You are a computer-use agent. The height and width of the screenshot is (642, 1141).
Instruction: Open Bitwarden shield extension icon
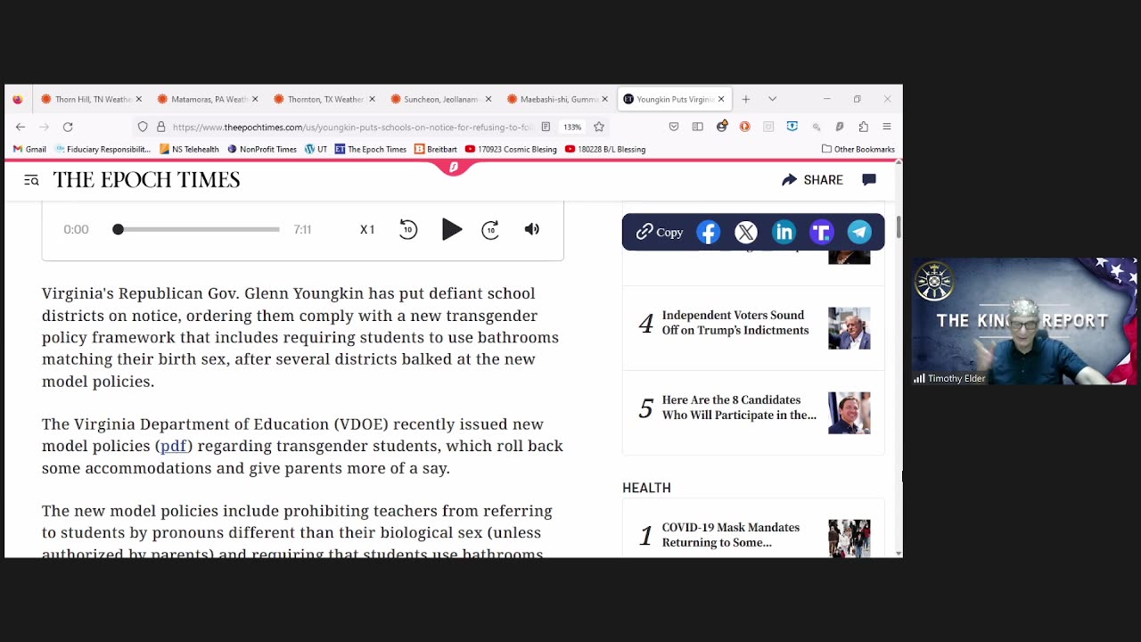click(792, 127)
